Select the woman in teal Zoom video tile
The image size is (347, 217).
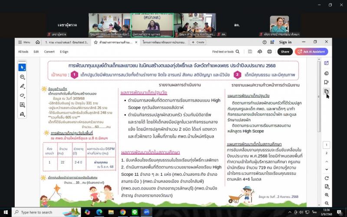(x=279, y=25)
